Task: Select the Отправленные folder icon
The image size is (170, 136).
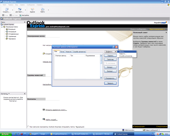Action: 7,34
